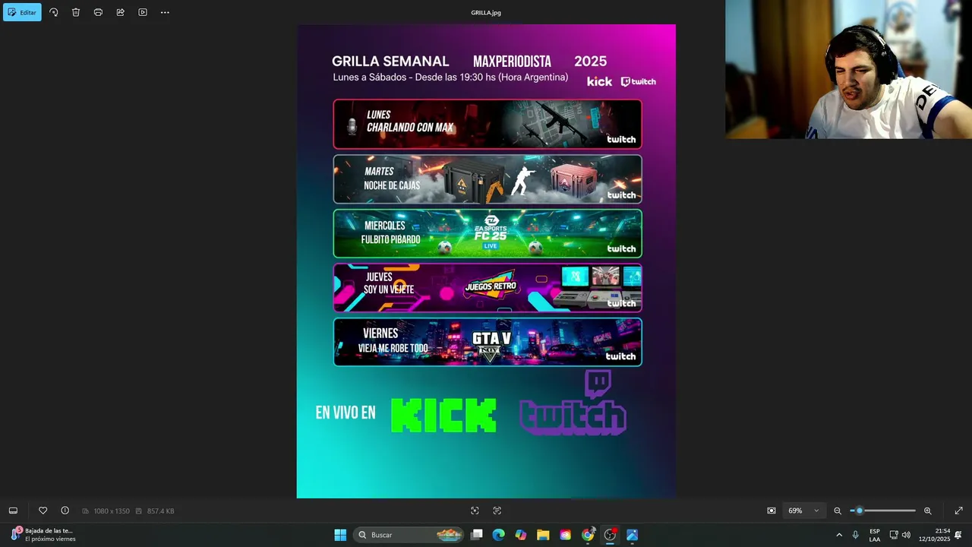Viewport: 972px width, 547px height.
Task: Switch to OBS Studio on the taskbar
Action: tap(610, 535)
